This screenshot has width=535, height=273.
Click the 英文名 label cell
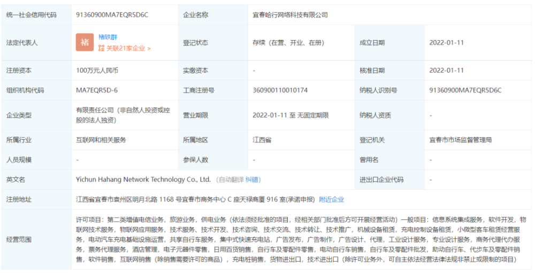point(36,179)
